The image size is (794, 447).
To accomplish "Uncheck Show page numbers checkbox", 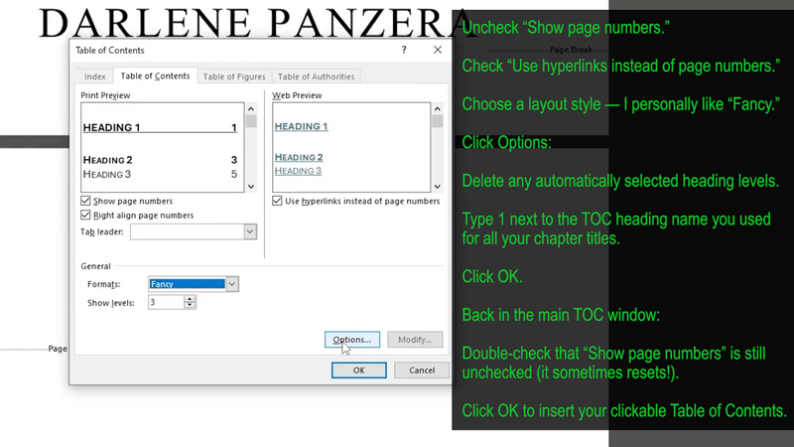I will [85, 201].
